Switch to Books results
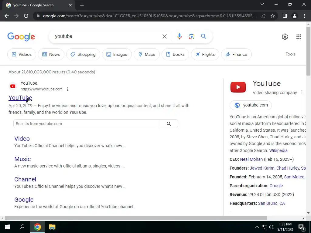This screenshot has height=233, width=311. coord(175,54)
